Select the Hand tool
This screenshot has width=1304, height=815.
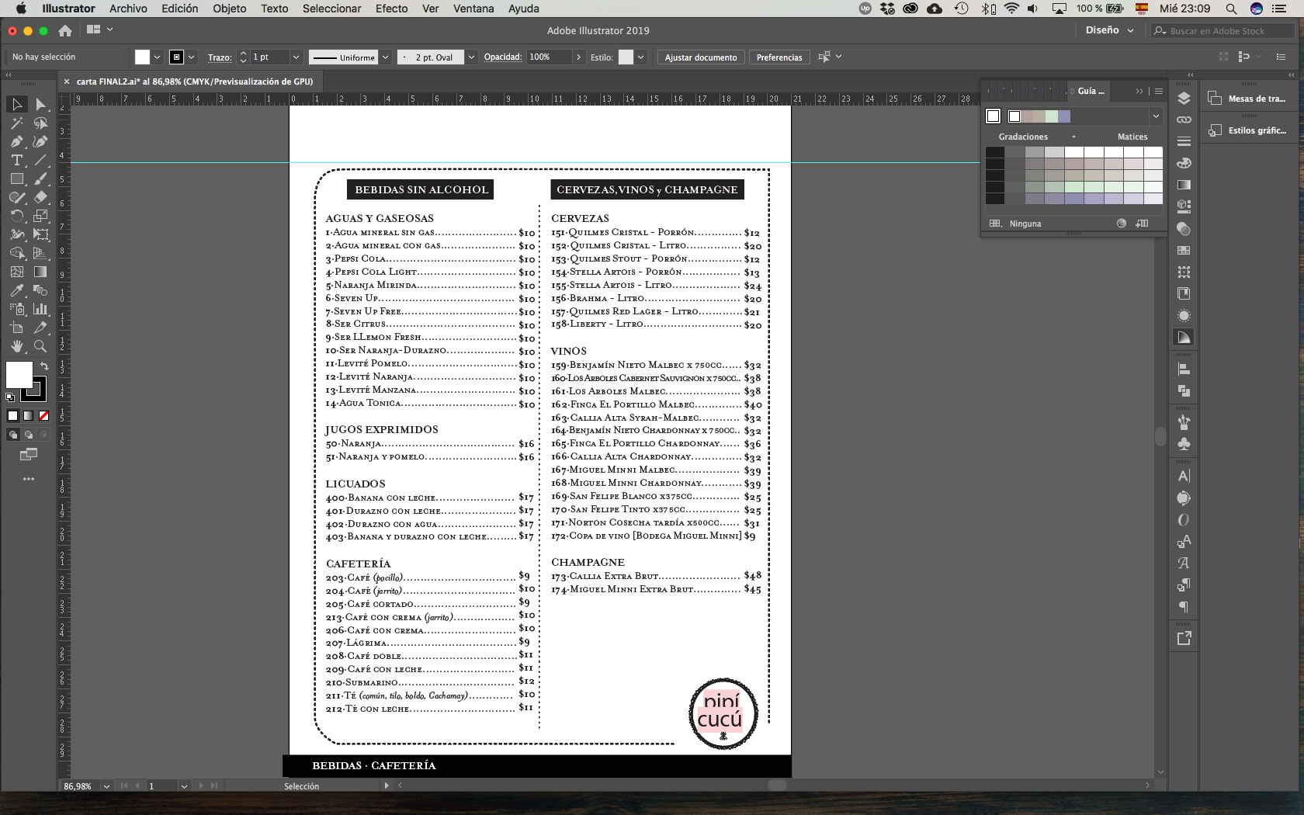pyautogui.click(x=17, y=346)
